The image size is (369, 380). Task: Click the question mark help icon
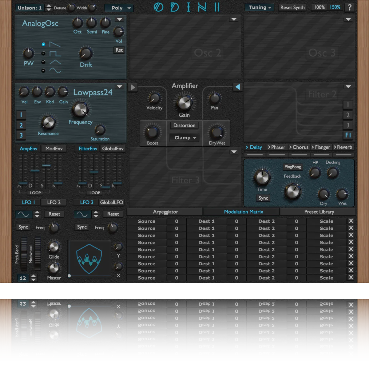click(x=350, y=7)
